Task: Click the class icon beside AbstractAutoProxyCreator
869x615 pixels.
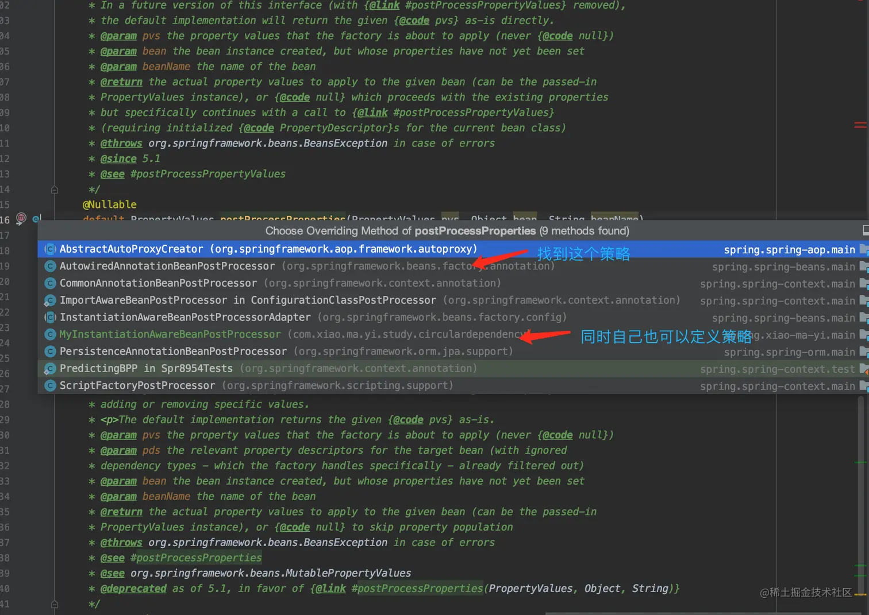Action: point(50,249)
